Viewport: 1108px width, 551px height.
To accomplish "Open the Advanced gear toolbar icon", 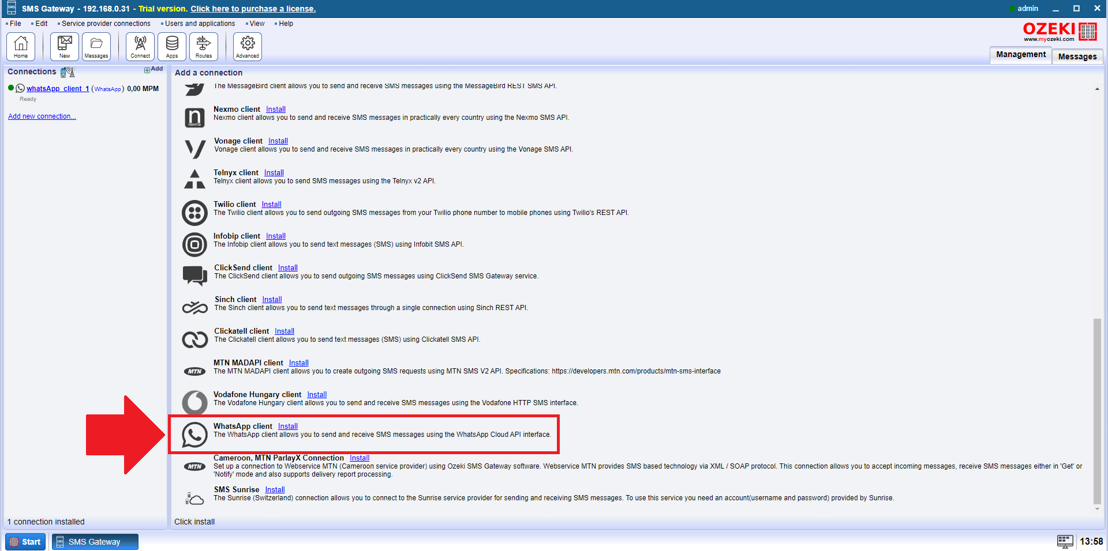I will pyautogui.click(x=248, y=47).
